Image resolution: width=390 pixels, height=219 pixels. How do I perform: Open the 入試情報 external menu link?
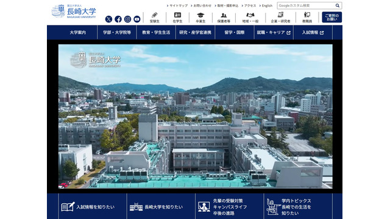tap(313, 32)
